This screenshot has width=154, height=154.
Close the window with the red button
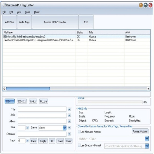150,5
